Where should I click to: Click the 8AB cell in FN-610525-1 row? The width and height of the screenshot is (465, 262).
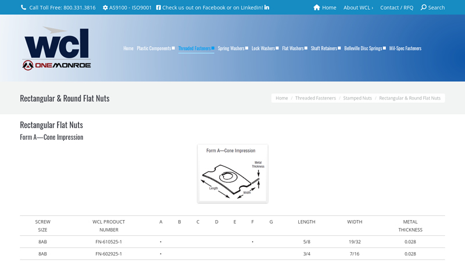point(42,242)
